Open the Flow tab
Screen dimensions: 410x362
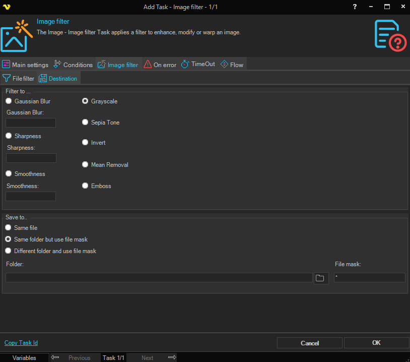coord(232,65)
